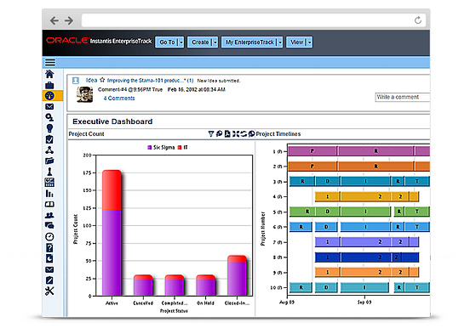Click the Write a comment field

pyautogui.click(x=402, y=97)
